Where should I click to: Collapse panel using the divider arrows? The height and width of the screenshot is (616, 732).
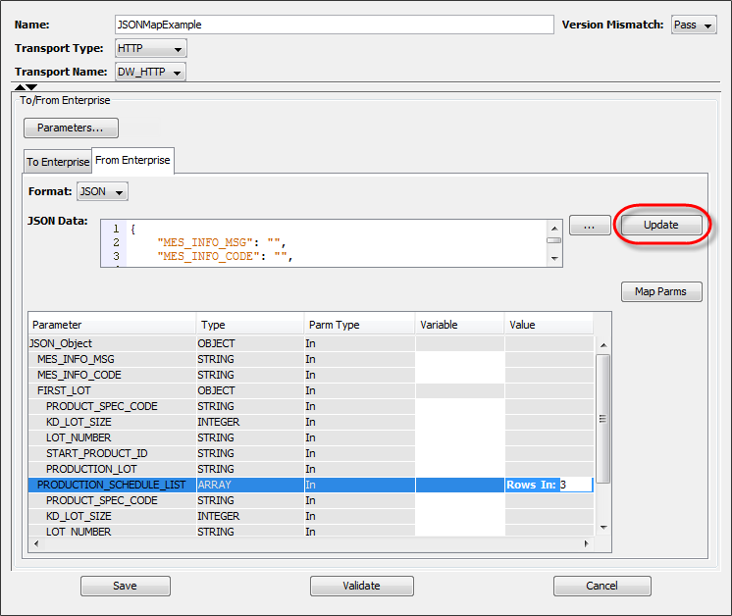[x=26, y=87]
